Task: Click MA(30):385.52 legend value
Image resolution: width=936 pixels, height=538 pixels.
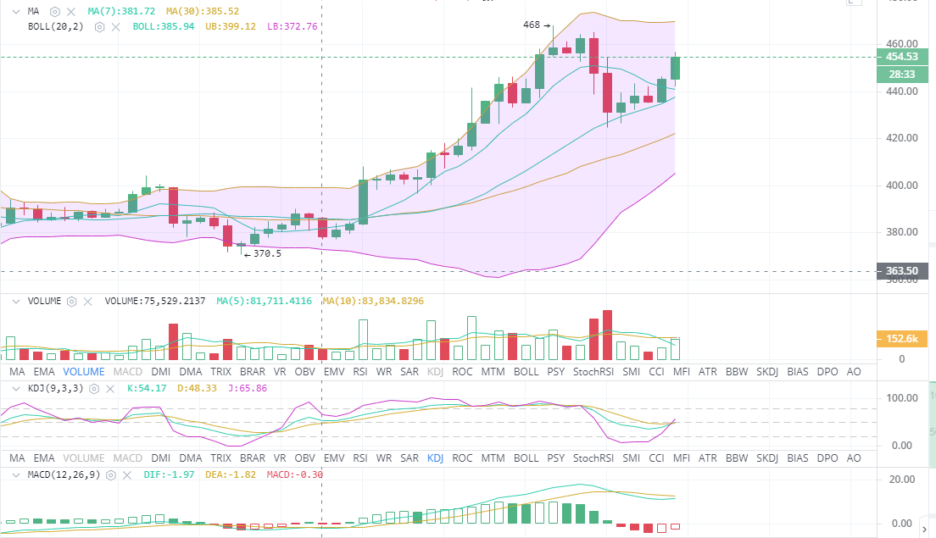Action: point(203,11)
